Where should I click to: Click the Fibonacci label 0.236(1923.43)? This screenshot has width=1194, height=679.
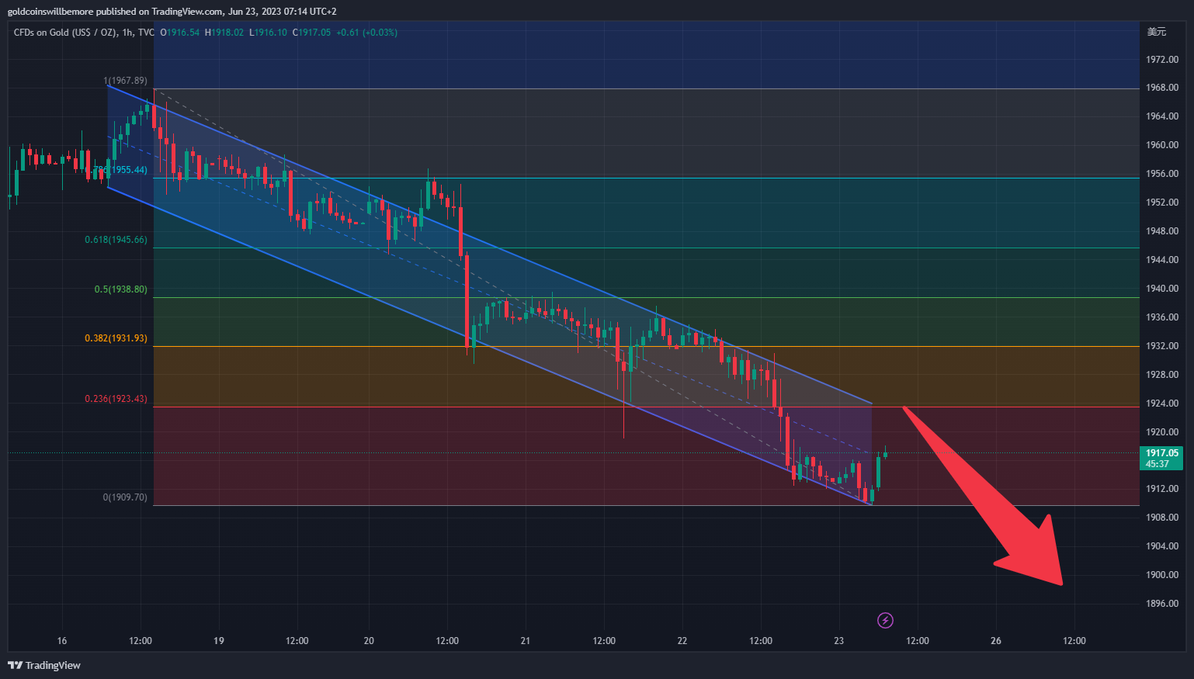pyautogui.click(x=116, y=399)
